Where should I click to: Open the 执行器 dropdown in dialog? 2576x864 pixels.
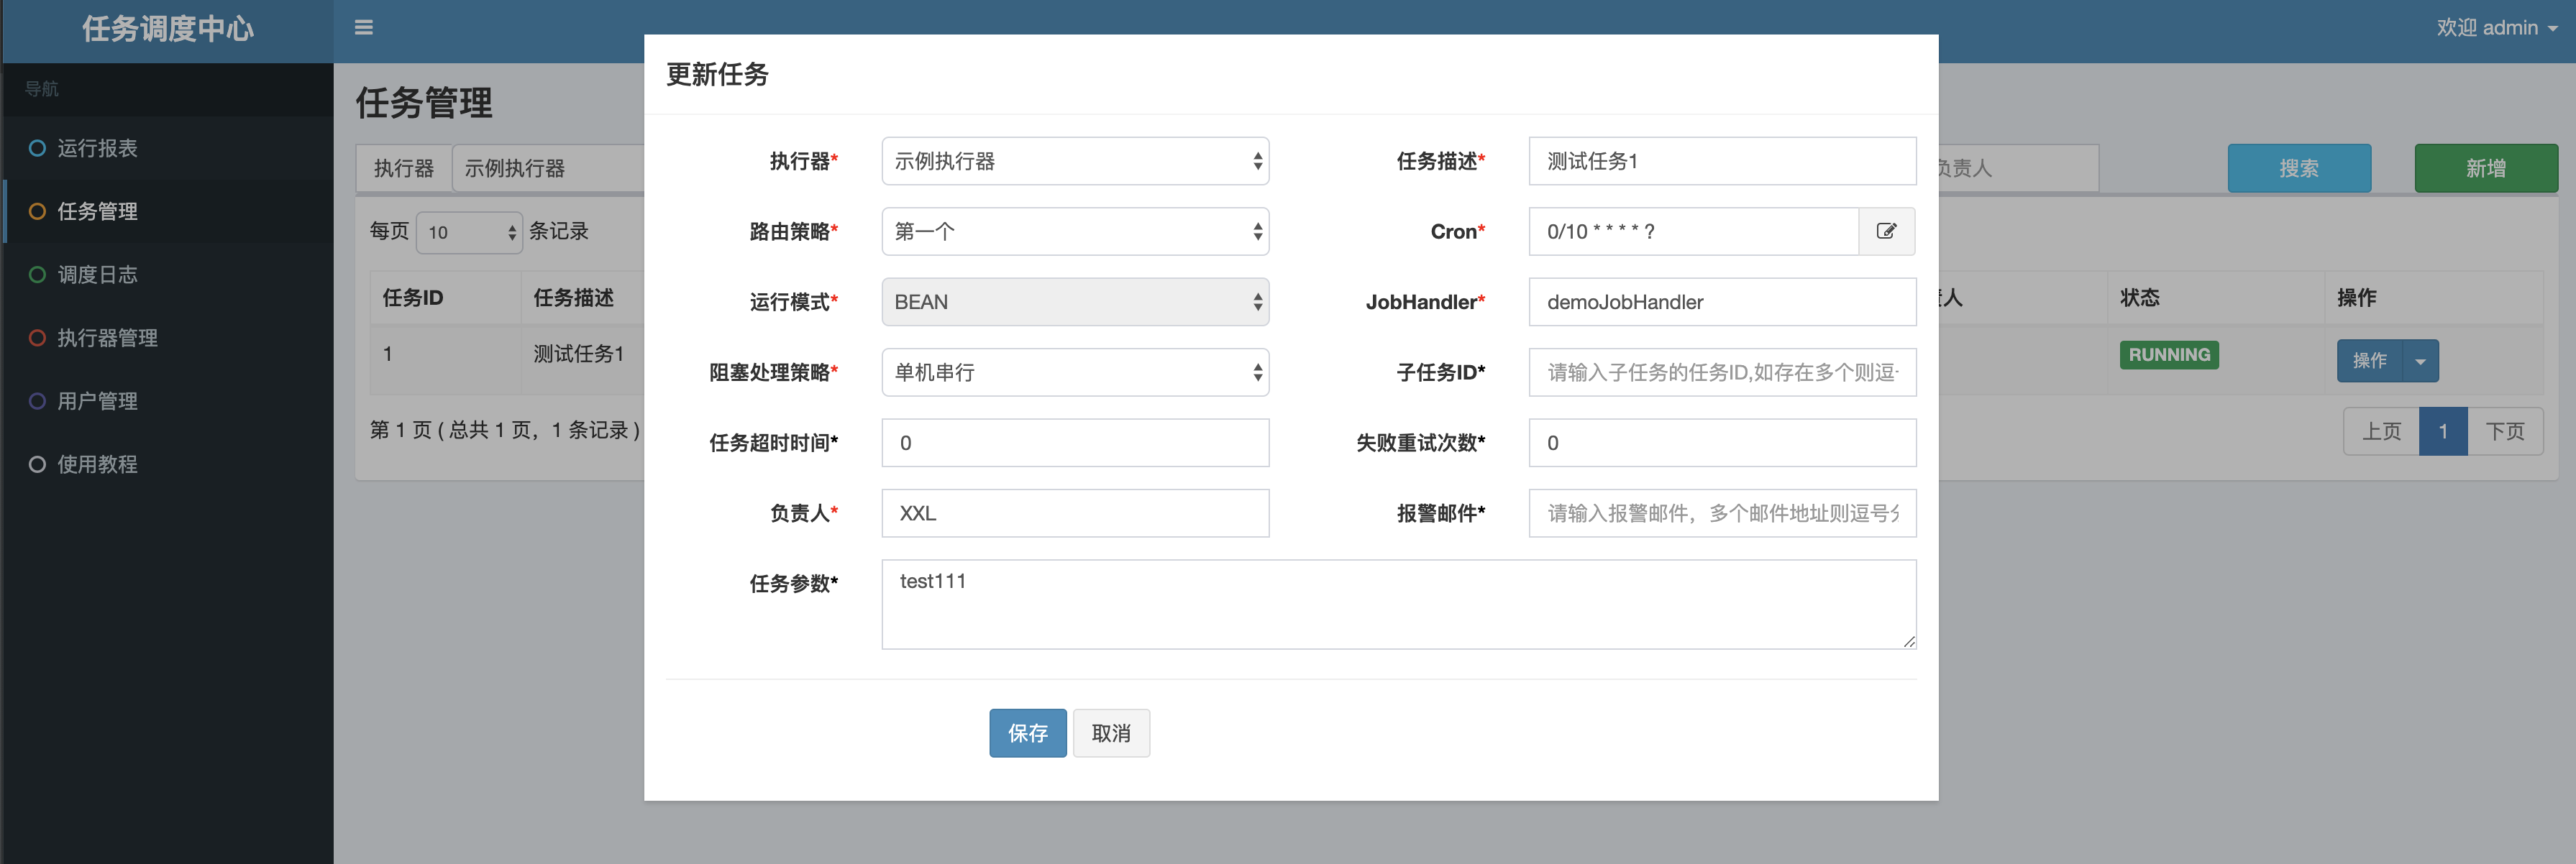click(x=1074, y=161)
